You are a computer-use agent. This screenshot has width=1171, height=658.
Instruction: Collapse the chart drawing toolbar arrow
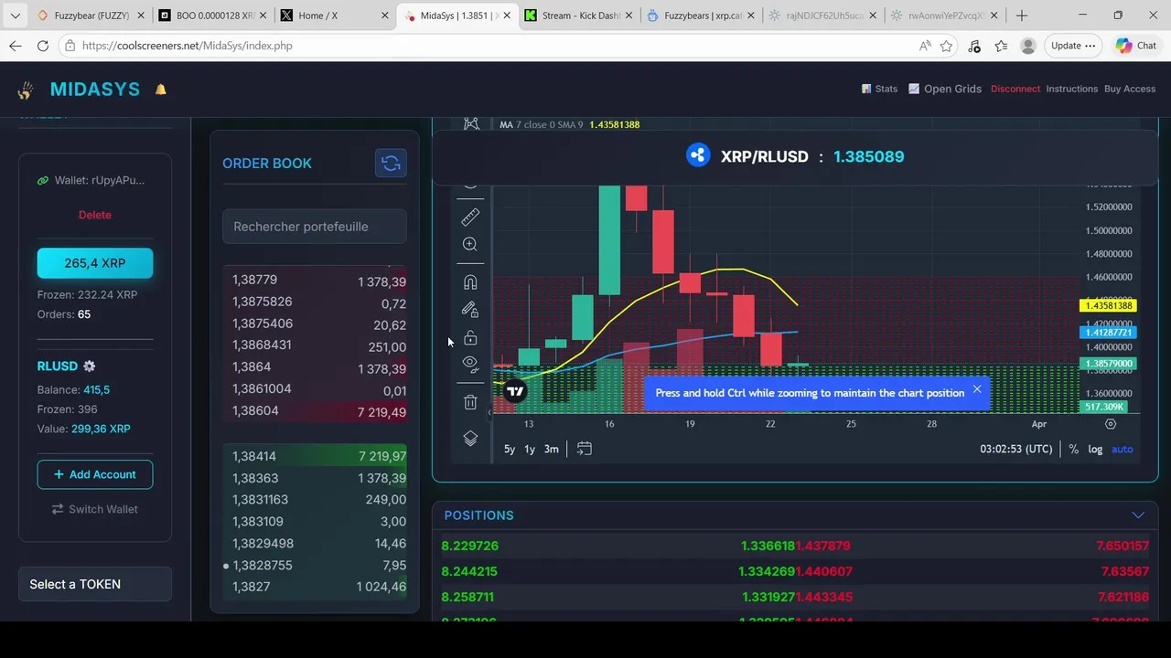click(x=489, y=413)
